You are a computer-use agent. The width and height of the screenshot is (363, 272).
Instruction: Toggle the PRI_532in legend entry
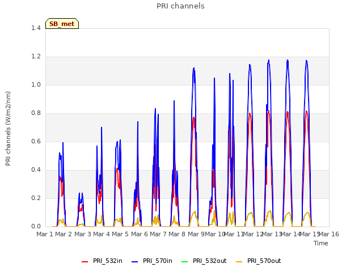(102, 261)
